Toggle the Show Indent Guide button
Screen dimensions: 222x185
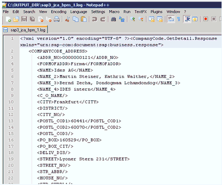coord(187,19)
